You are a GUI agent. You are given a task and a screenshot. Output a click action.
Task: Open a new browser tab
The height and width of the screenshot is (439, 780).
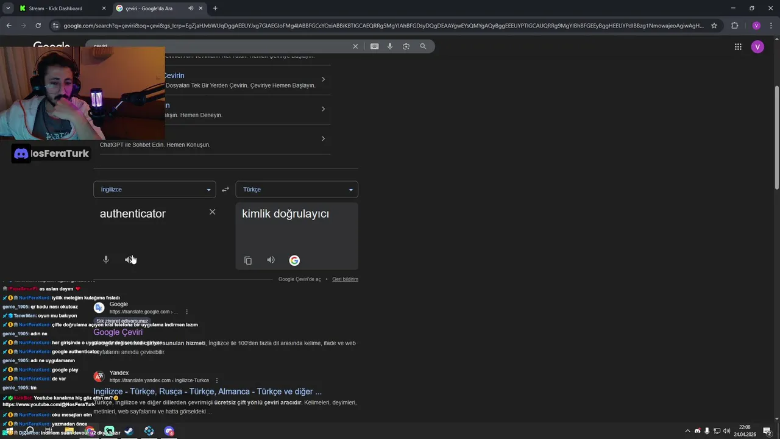[x=215, y=9]
